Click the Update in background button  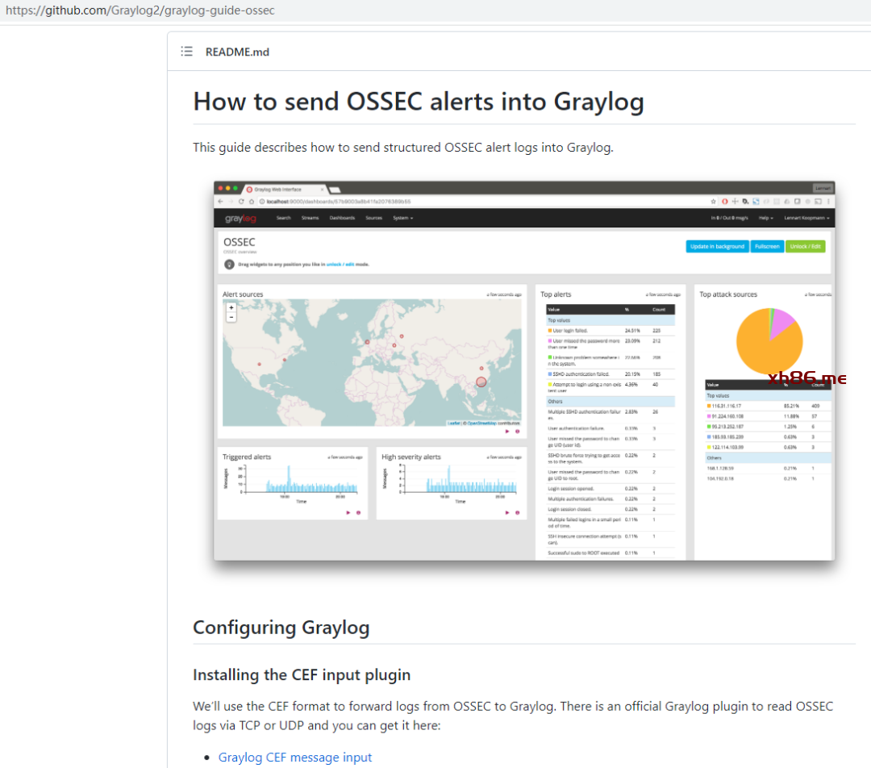click(717, 246)
